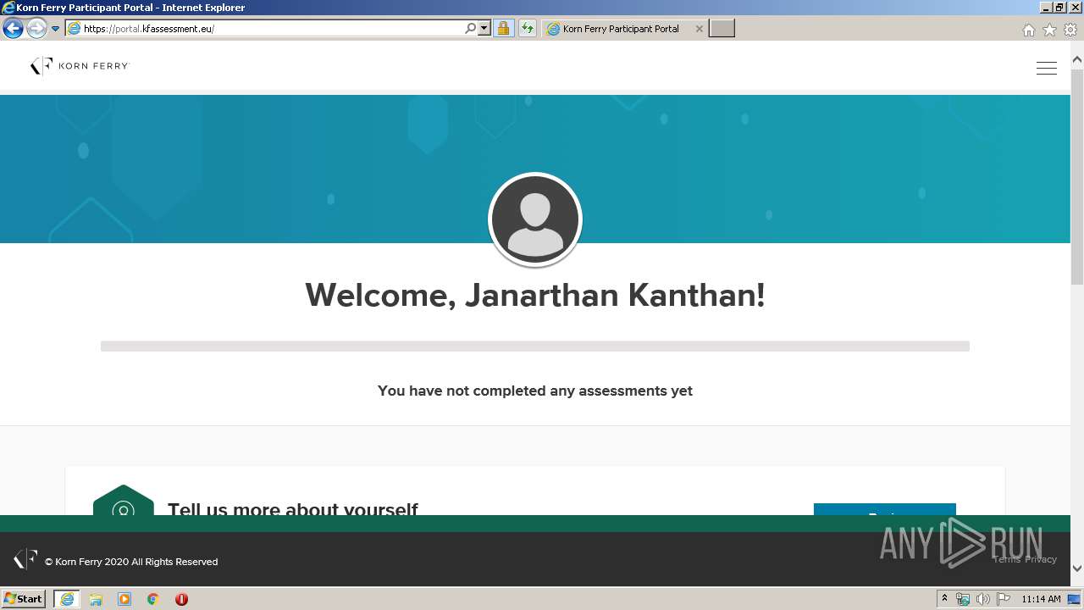Open File Explorer folder taskbar icon
The height and width of the screenshot is (610, 1084).
click(96, 599)
